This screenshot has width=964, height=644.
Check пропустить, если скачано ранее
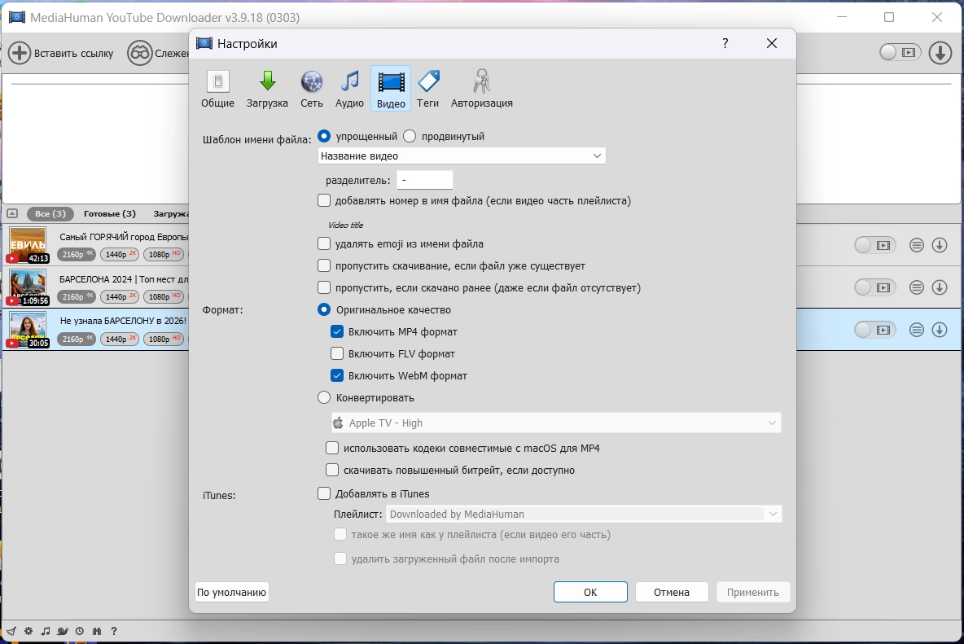[x=324, y=287]
